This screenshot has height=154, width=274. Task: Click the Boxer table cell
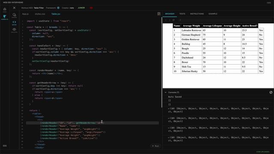pyautogui.click(x=191, y=62)
